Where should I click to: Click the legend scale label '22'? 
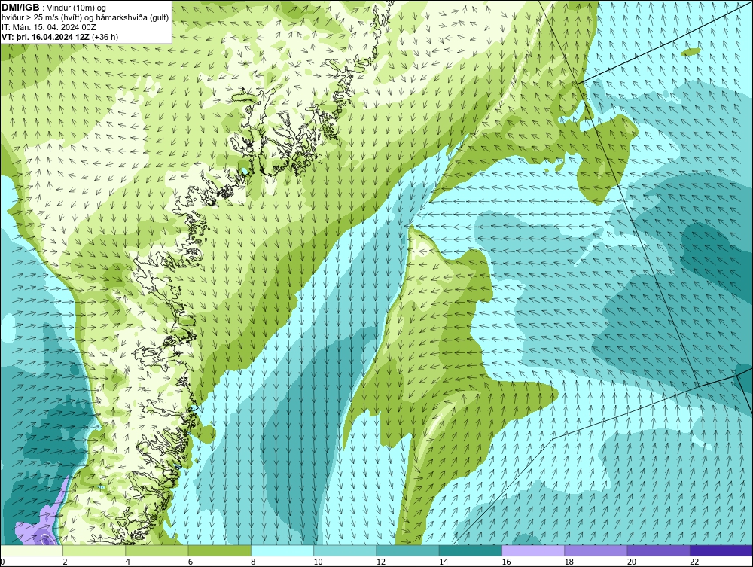point(694,562)
